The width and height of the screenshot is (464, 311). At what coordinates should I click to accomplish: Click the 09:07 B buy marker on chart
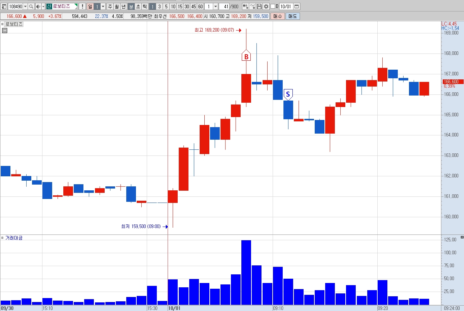tap(246, 57)
